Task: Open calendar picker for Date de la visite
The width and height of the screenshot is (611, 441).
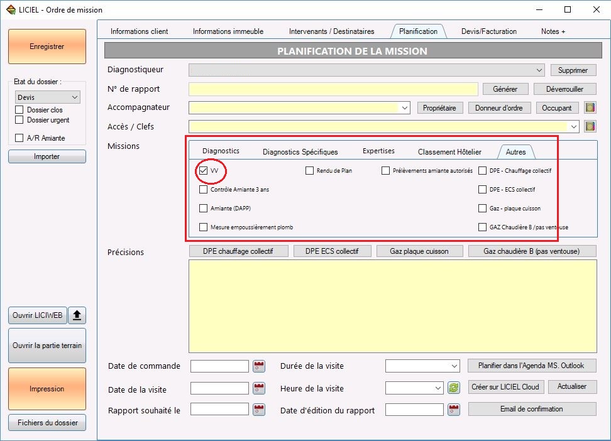Action: point(259,388)
